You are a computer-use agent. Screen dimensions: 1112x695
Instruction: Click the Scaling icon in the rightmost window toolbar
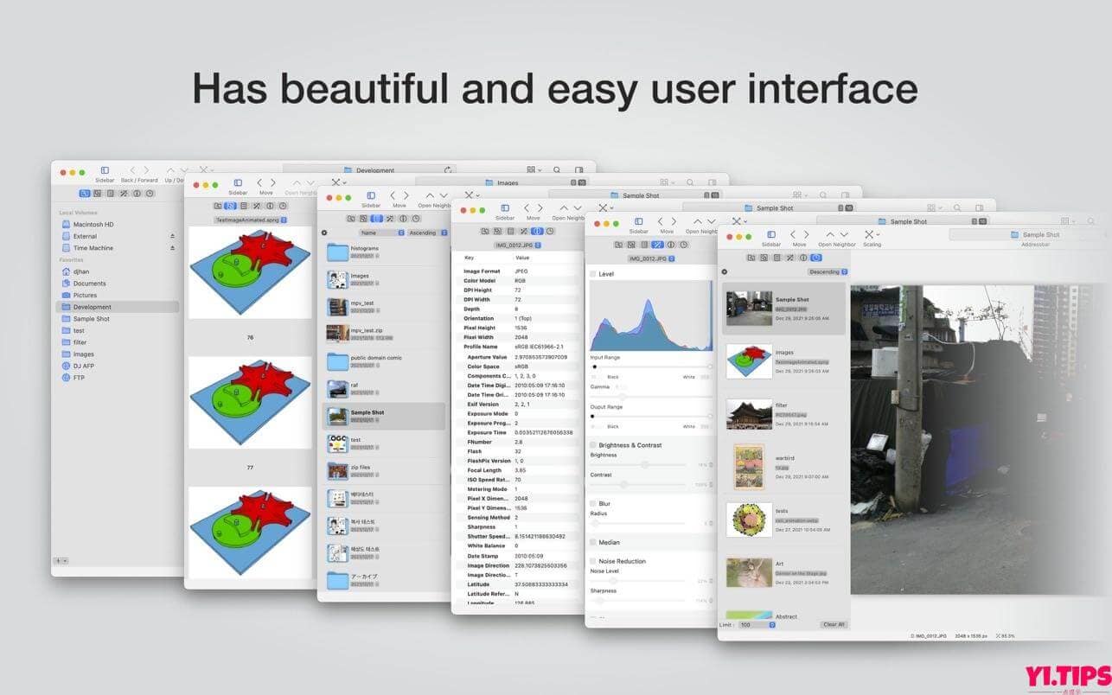pos(870,235)
